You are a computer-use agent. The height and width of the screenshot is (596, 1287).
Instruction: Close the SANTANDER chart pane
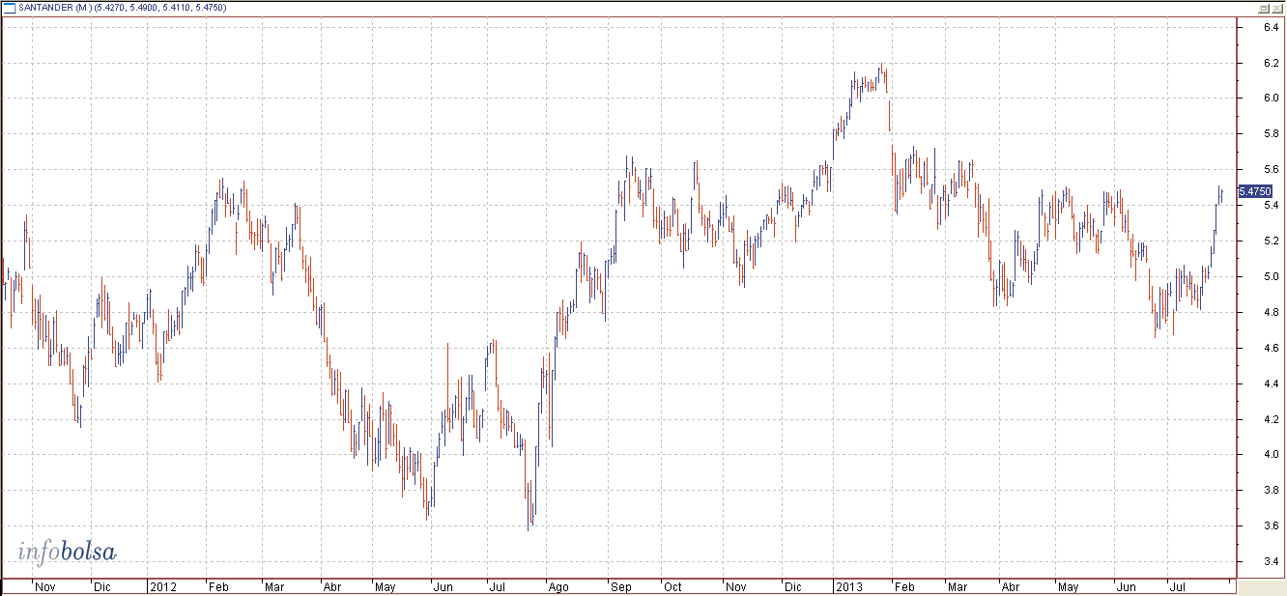tap(1276, 8)
